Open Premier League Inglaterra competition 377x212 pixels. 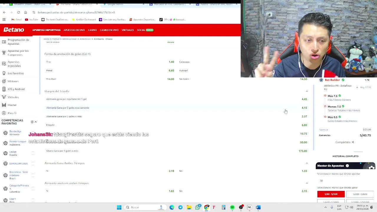click(x=17, y=143)
